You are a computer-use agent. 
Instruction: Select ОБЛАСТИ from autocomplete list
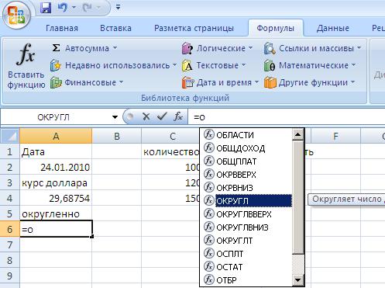tap(248, 135)
